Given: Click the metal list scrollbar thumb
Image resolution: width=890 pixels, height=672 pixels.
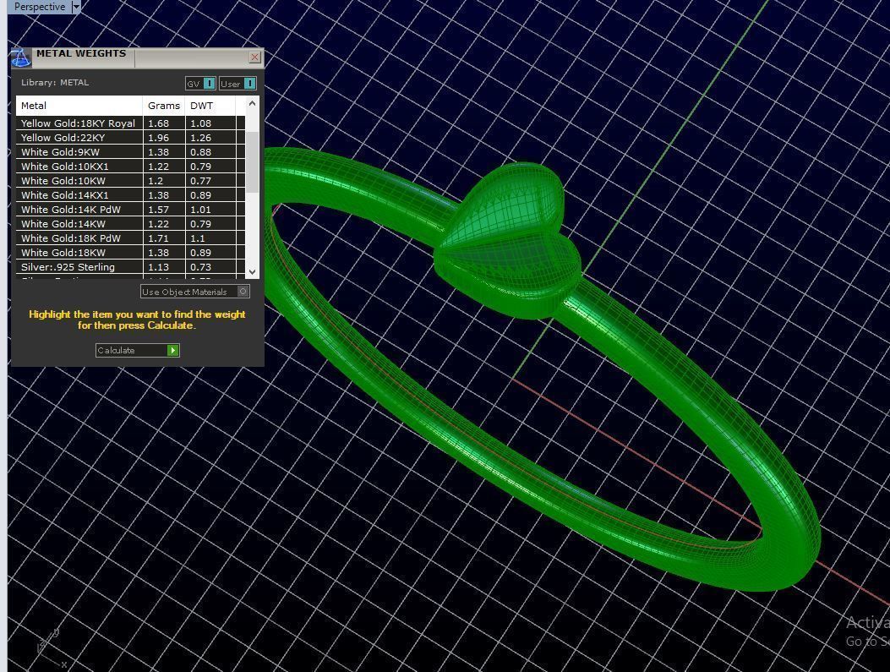Looking at the screenshot, I should (253, 162).
